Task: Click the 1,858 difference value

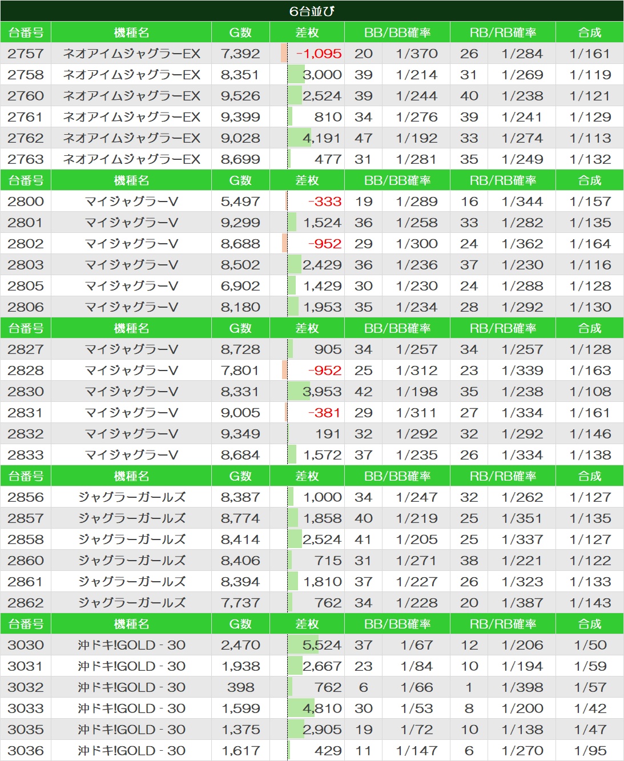Action: (x=323, y=518)
